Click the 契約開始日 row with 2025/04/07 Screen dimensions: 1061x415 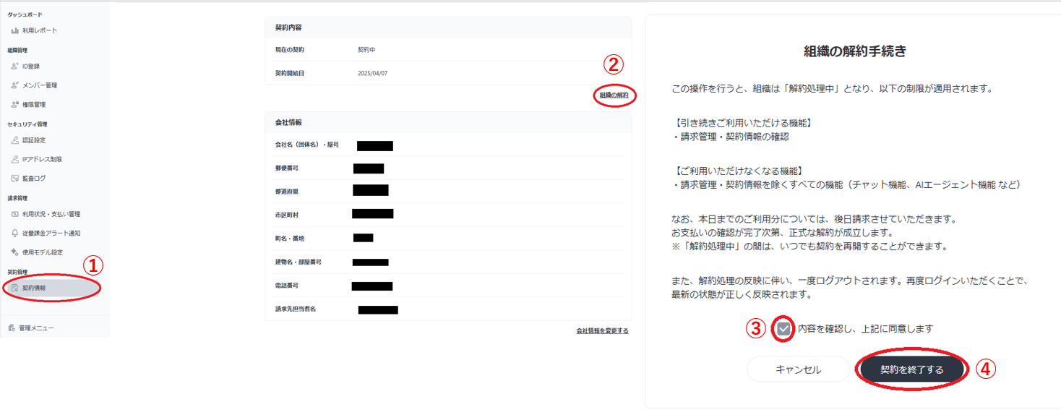pyautogui.click(x=448, y=73)
